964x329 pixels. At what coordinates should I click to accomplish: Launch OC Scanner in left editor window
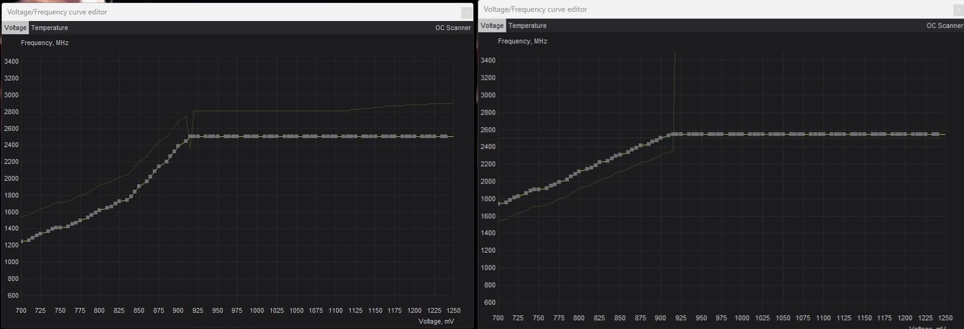453,28
